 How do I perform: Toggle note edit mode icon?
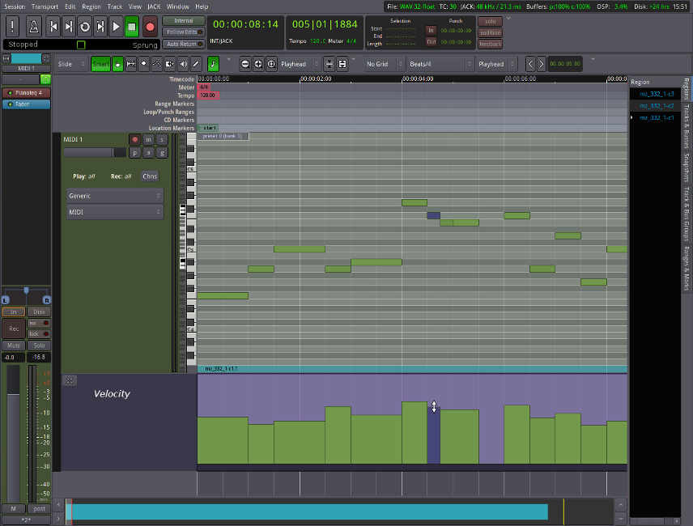coord(213,64)
